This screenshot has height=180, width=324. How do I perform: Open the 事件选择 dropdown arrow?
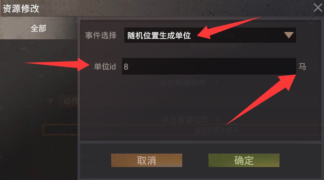(x=289, y=35)
